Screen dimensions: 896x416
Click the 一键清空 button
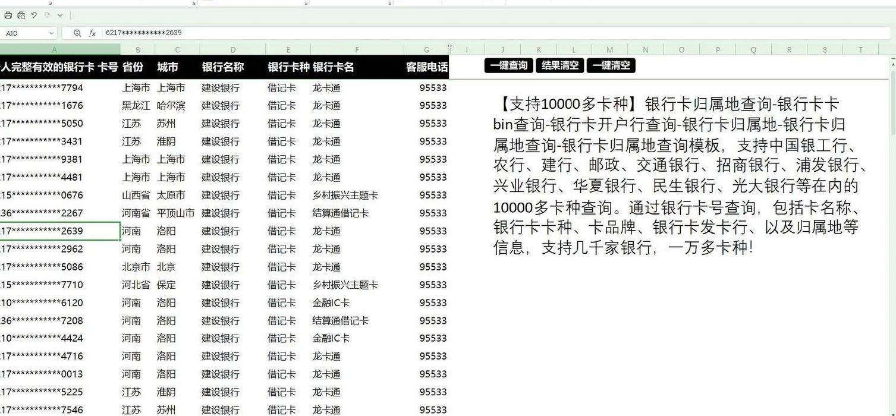pos(611,65)
